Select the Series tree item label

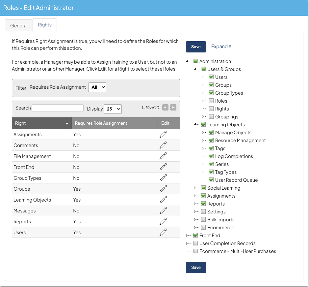(x=222, y=164)
